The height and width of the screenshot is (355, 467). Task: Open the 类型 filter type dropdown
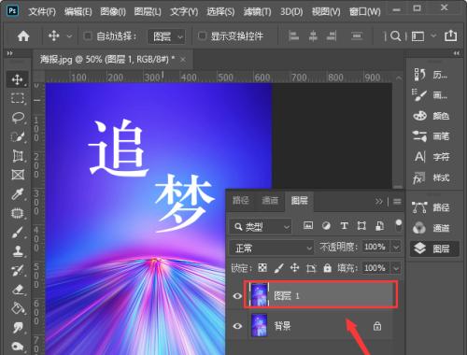261,227
